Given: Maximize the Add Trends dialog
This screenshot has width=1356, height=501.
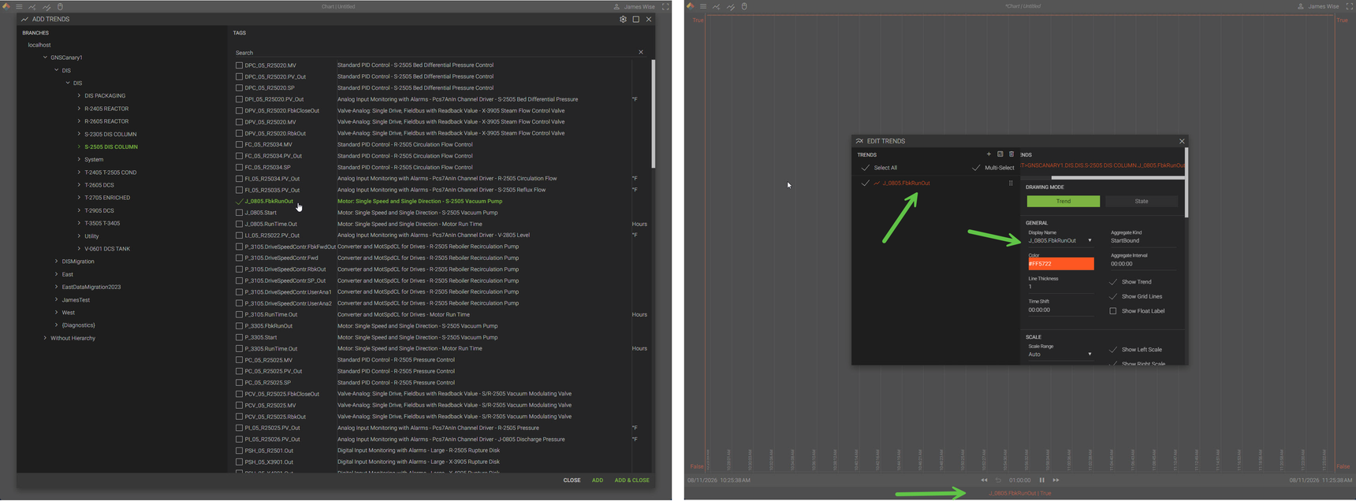Looking at the screenshot, I should click(x=636, y=19).
